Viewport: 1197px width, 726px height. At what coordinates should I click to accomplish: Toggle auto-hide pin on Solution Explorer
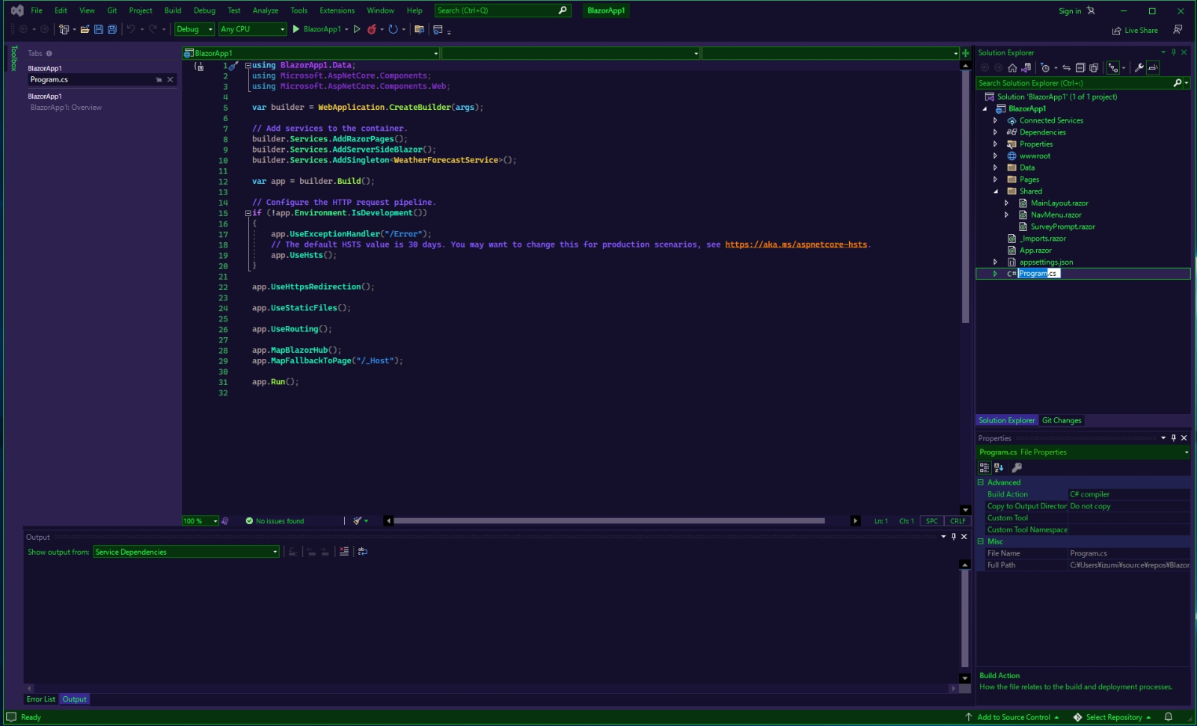point(1174,52)
